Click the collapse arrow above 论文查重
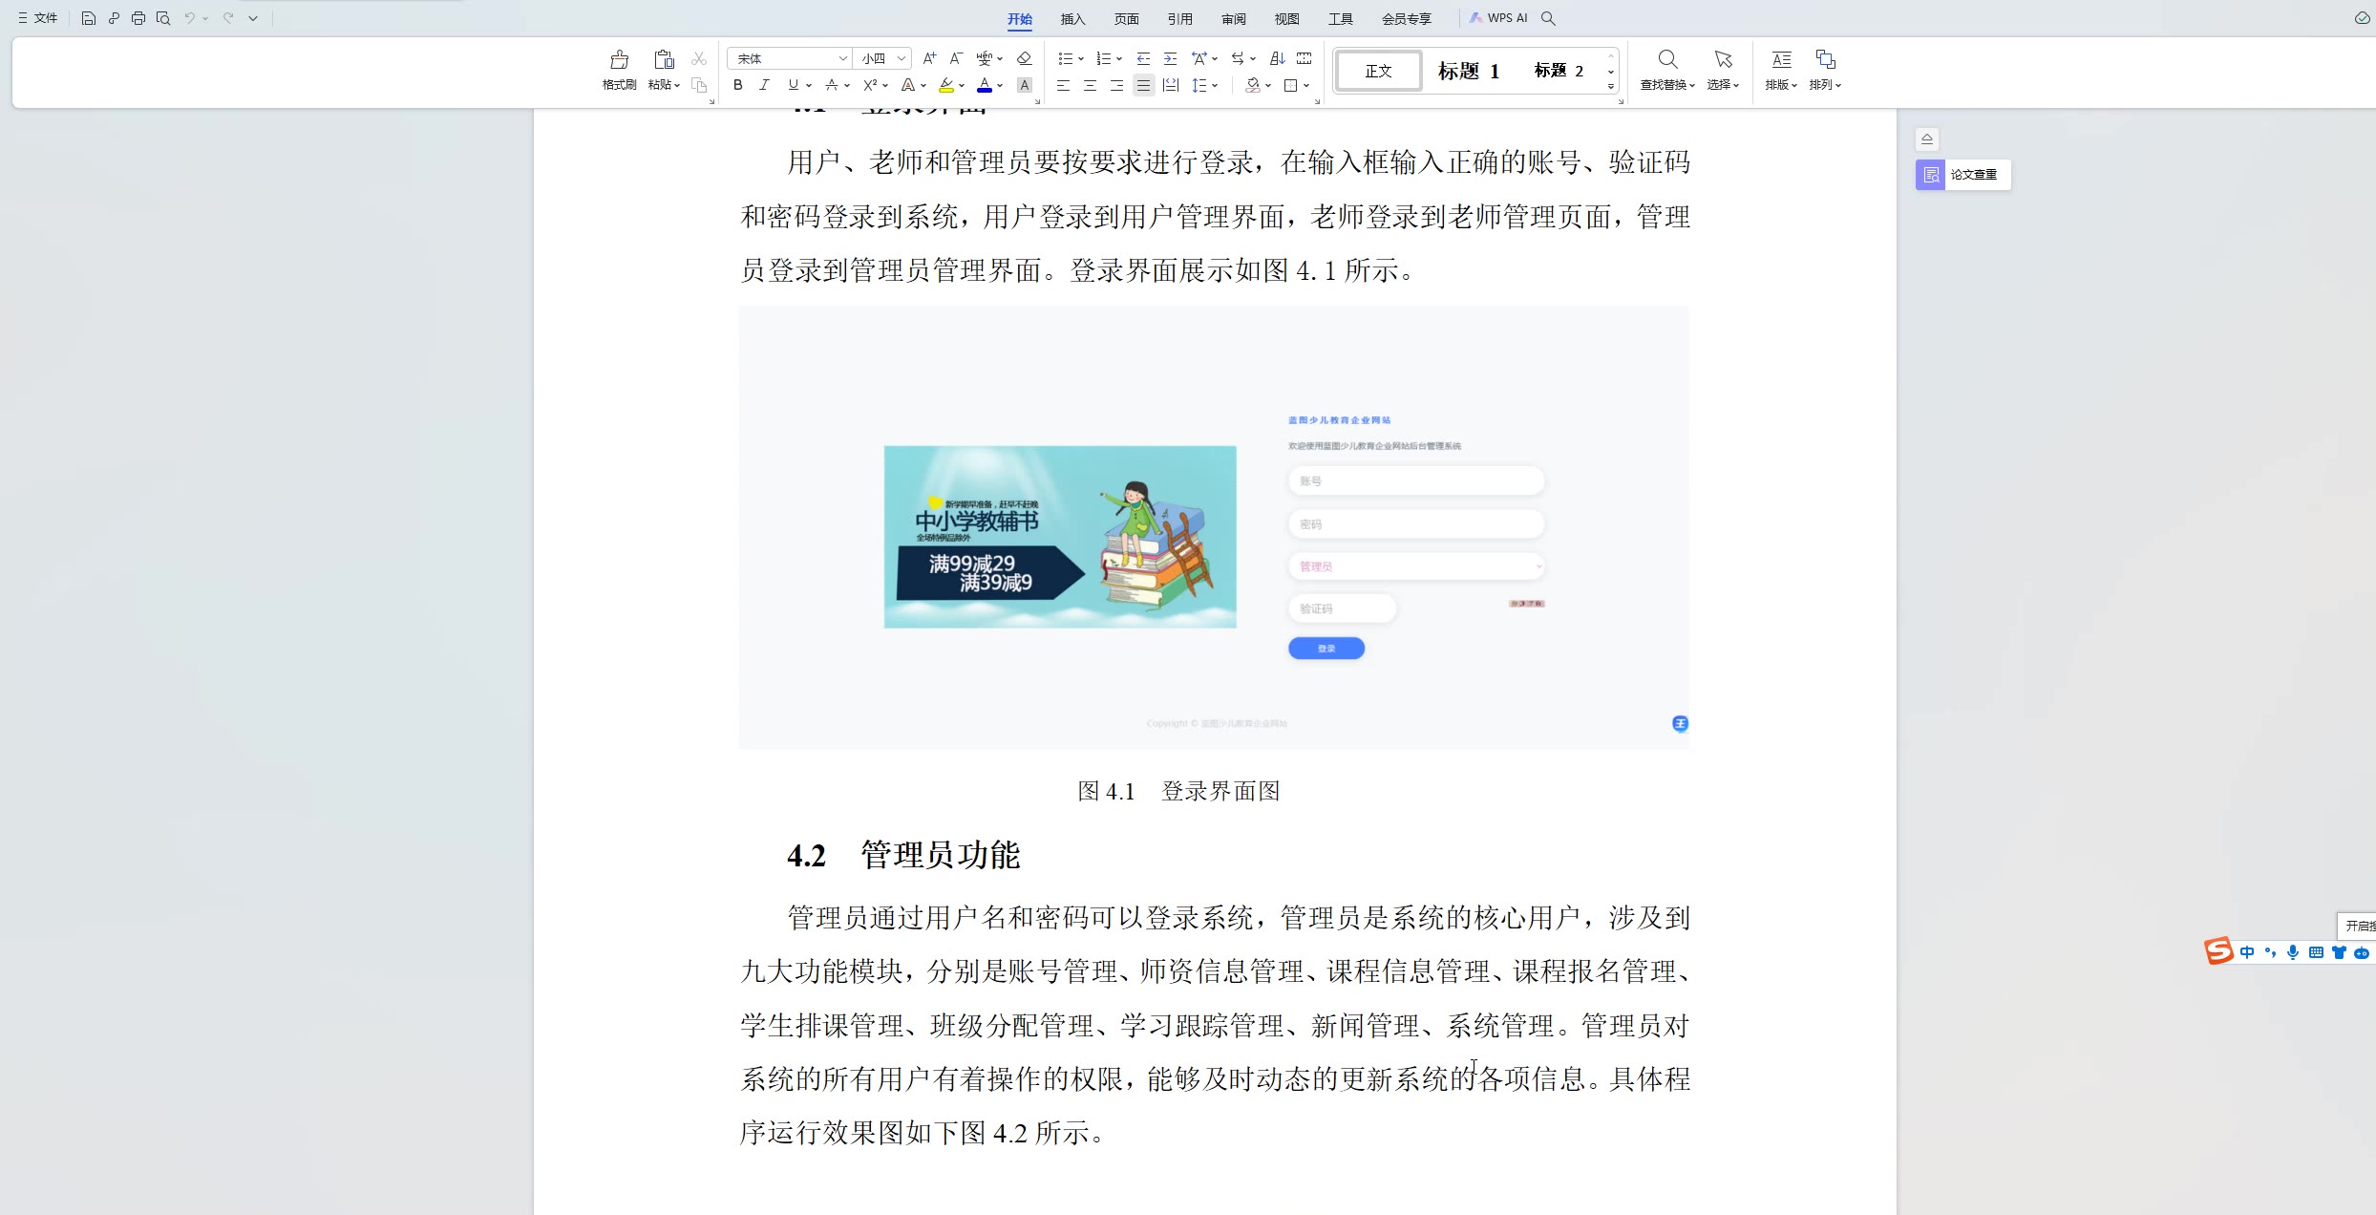 click(x=1926, y=139)
